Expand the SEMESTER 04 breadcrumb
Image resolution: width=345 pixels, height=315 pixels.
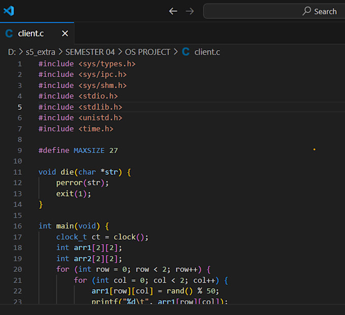90,52
